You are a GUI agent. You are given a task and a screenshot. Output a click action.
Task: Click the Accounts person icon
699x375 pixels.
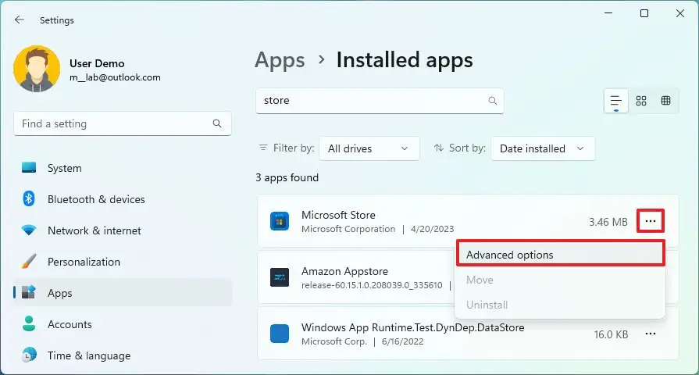coord(29,323)
